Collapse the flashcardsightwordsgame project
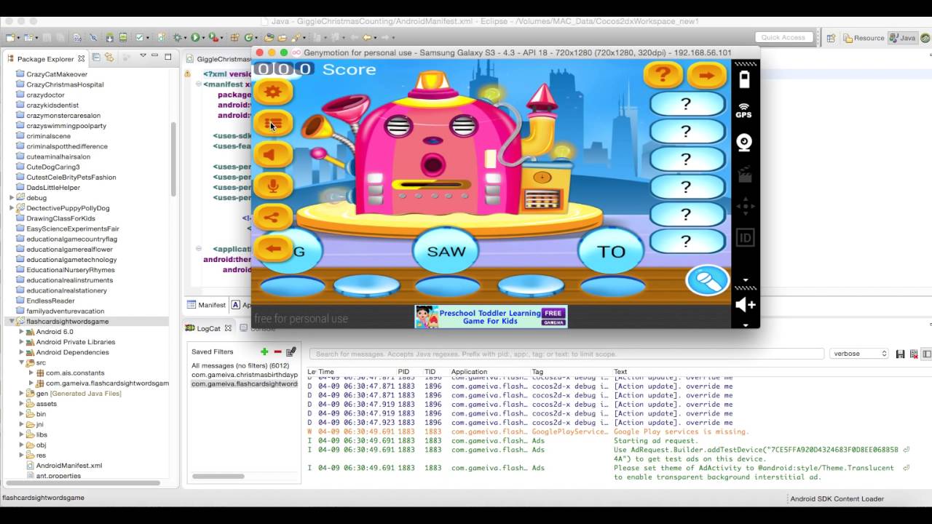Viewport: 932px width, 524px height. tap(12, 321)
